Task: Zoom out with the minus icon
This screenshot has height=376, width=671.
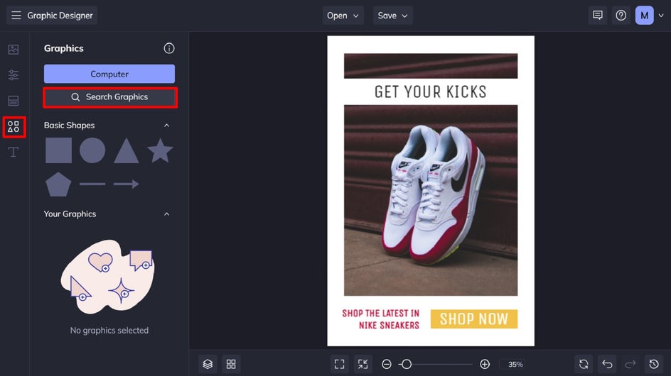Action: click(x=387, y=364)
